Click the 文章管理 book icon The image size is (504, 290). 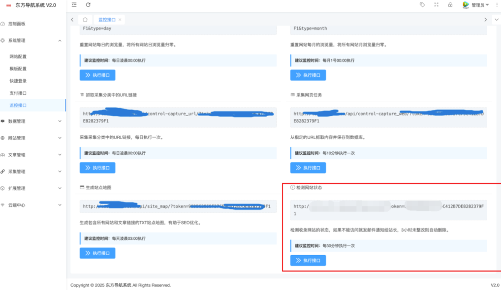click(2, 155)
